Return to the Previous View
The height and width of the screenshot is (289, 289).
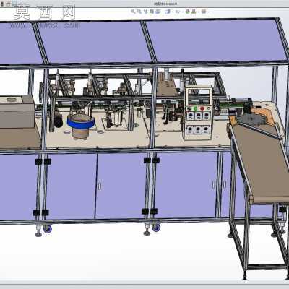pyautogui.click(x=146, y=12)
